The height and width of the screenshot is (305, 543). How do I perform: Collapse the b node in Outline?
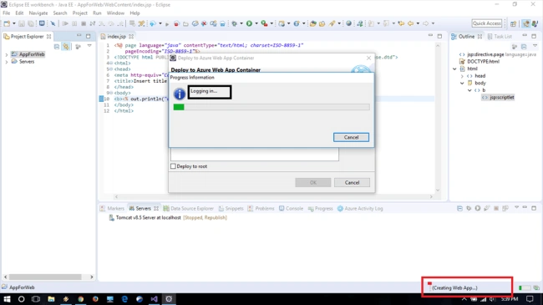469,90
